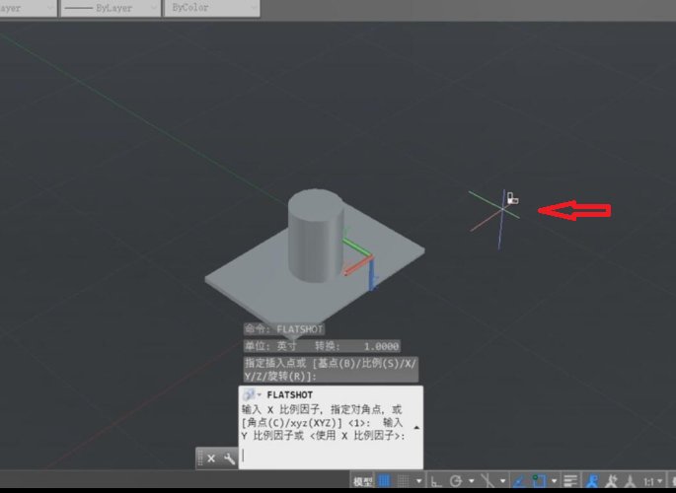Viewport: 676px width, 493px height.
Task: Toggle ortho mode in status bar
Action: [435, 482]
